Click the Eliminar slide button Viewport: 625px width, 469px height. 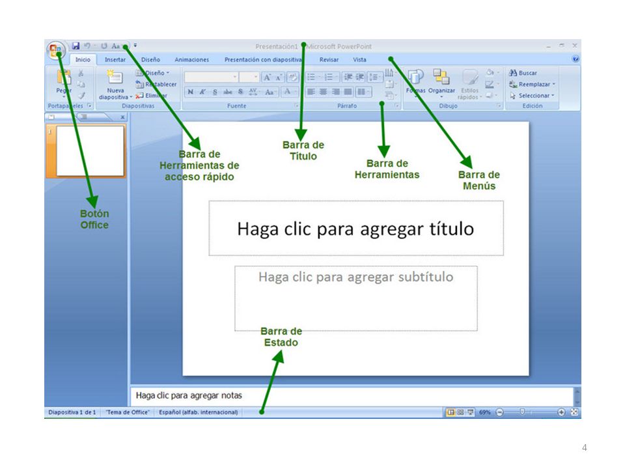[x=152, y=96]
